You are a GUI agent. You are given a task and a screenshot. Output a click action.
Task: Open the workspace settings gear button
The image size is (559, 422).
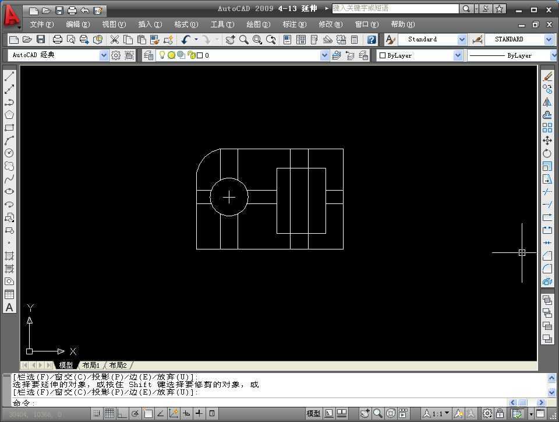tap(116, 55)
